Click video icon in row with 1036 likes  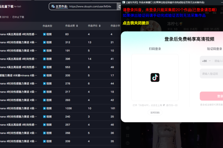44,108
